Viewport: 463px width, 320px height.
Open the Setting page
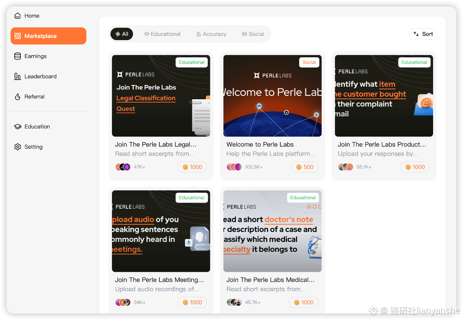coord(48,147)
